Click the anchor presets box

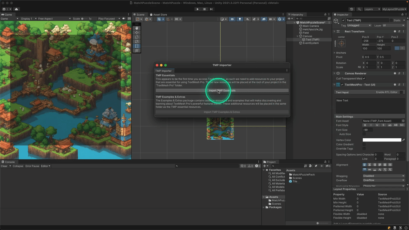point(342,43)
